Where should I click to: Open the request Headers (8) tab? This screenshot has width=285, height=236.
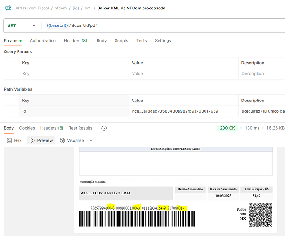[75, 41]
